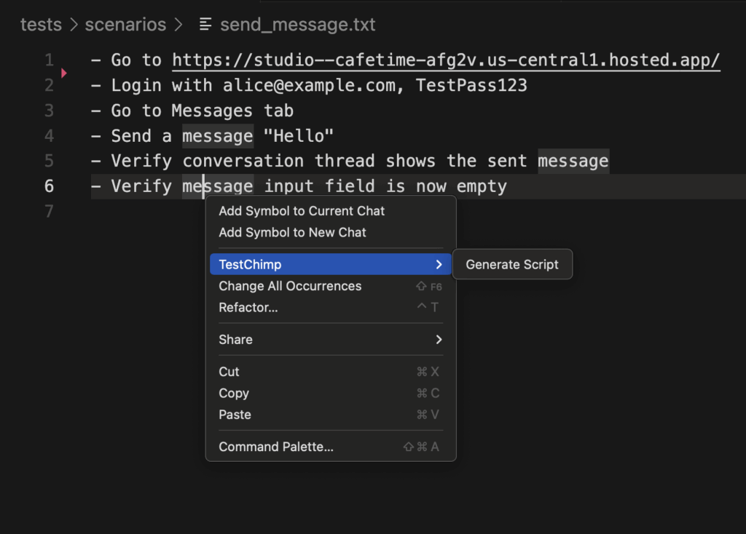Choose Paste in the context menu
Image resolution: width=746 pixels, height=534 pixels.
(235, 415)
